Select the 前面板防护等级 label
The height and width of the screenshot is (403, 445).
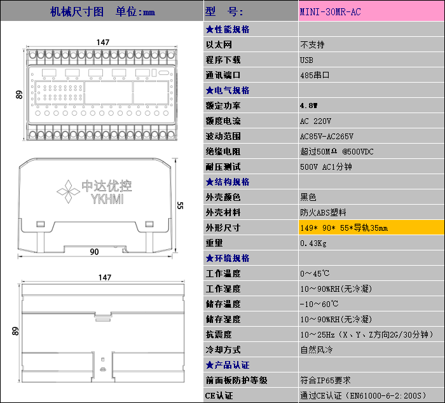pyautogui.click(x=236, y=380)
